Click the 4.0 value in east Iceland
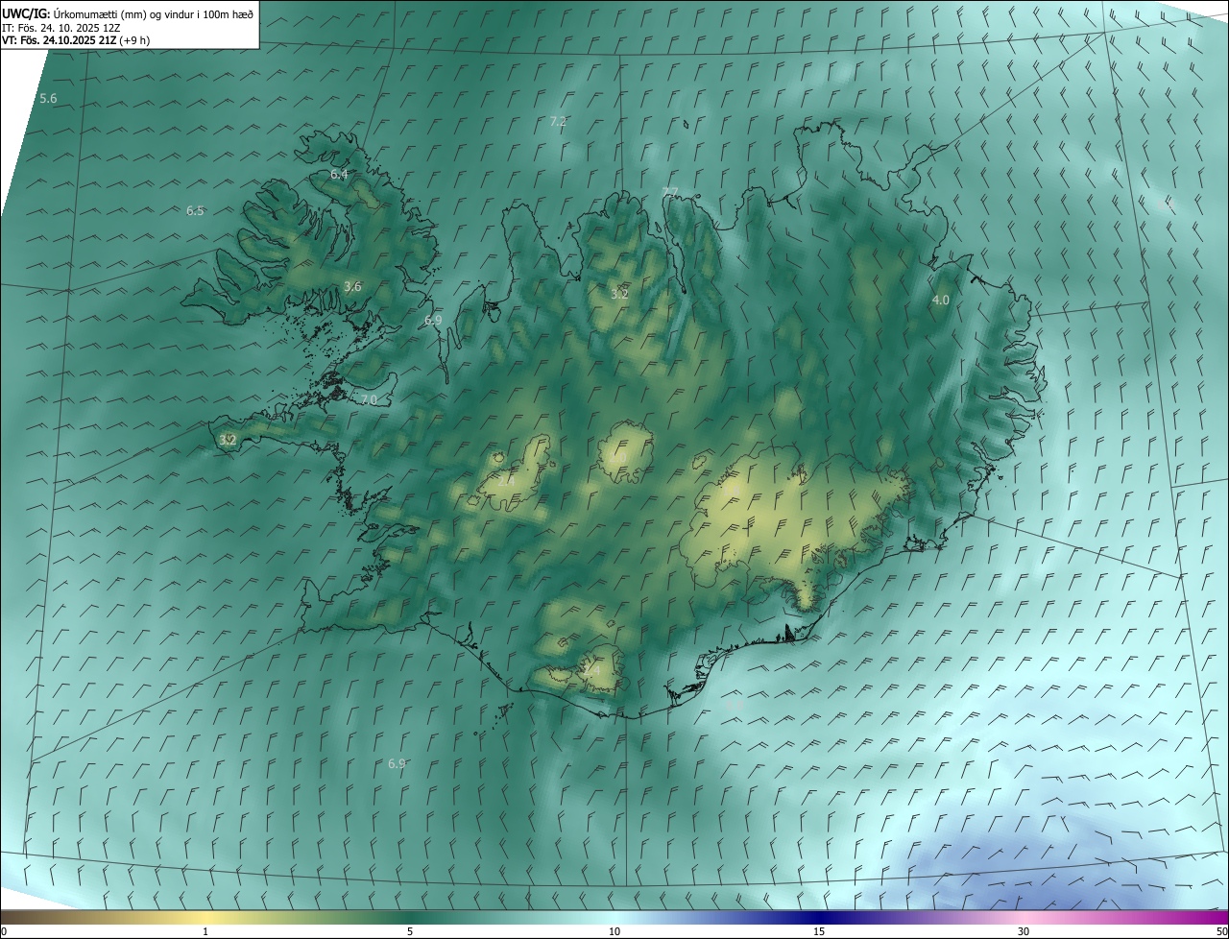 (x=941, y=300)
